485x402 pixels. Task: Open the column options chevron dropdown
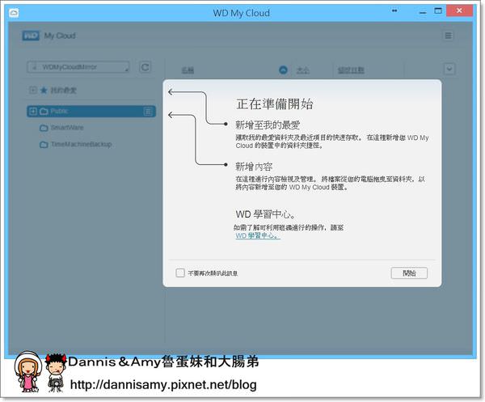point(449,69)
